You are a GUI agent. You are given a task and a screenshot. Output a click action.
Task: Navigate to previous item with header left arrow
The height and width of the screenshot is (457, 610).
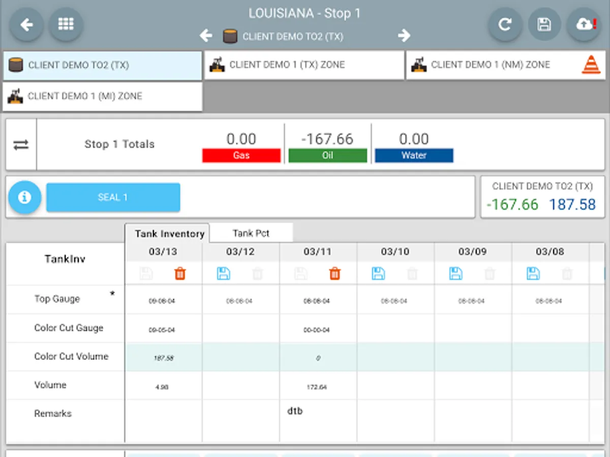[x=206, y=36]
